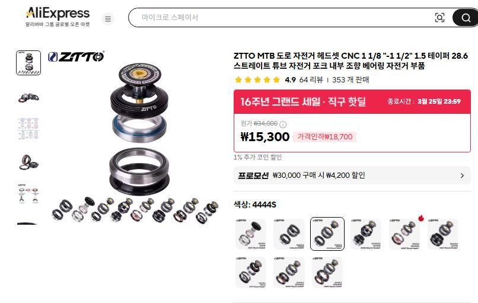Open the hamburger category menu icon
Viewport: 478px width, 303px height.
pos(107,19)
